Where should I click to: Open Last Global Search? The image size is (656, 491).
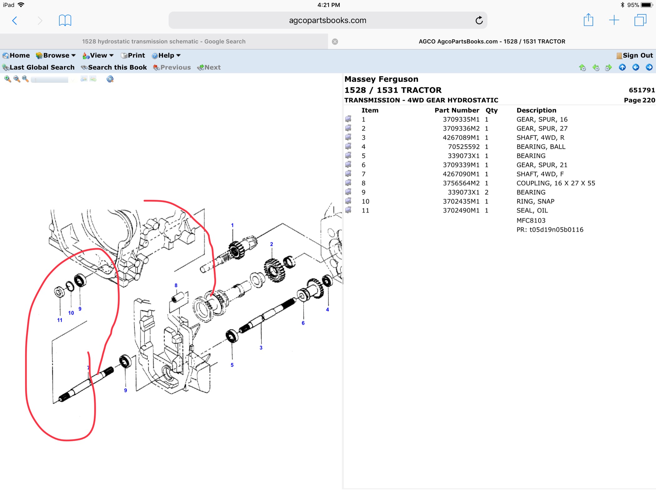click(x=39, y=67)
